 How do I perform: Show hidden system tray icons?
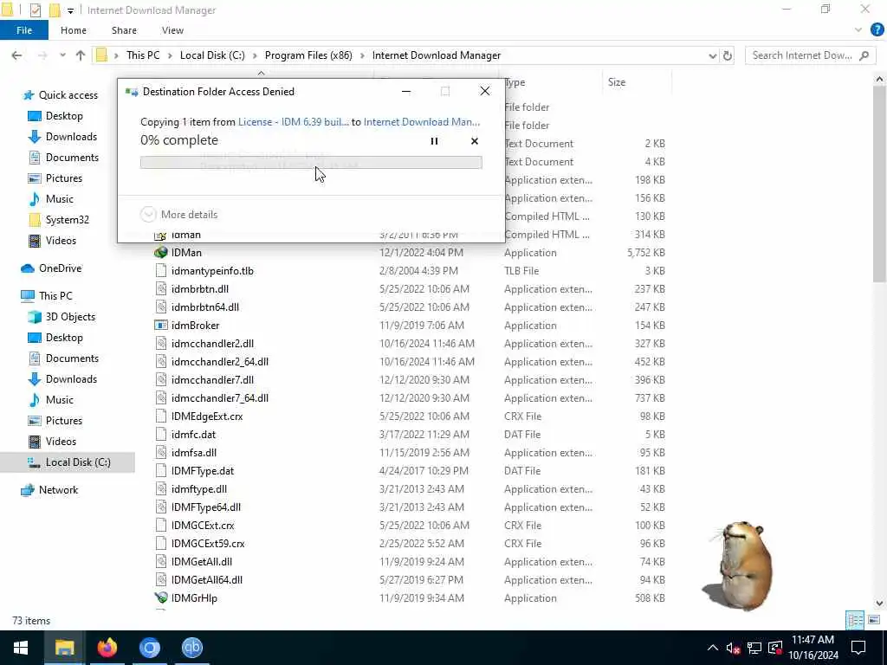[712, 648]
